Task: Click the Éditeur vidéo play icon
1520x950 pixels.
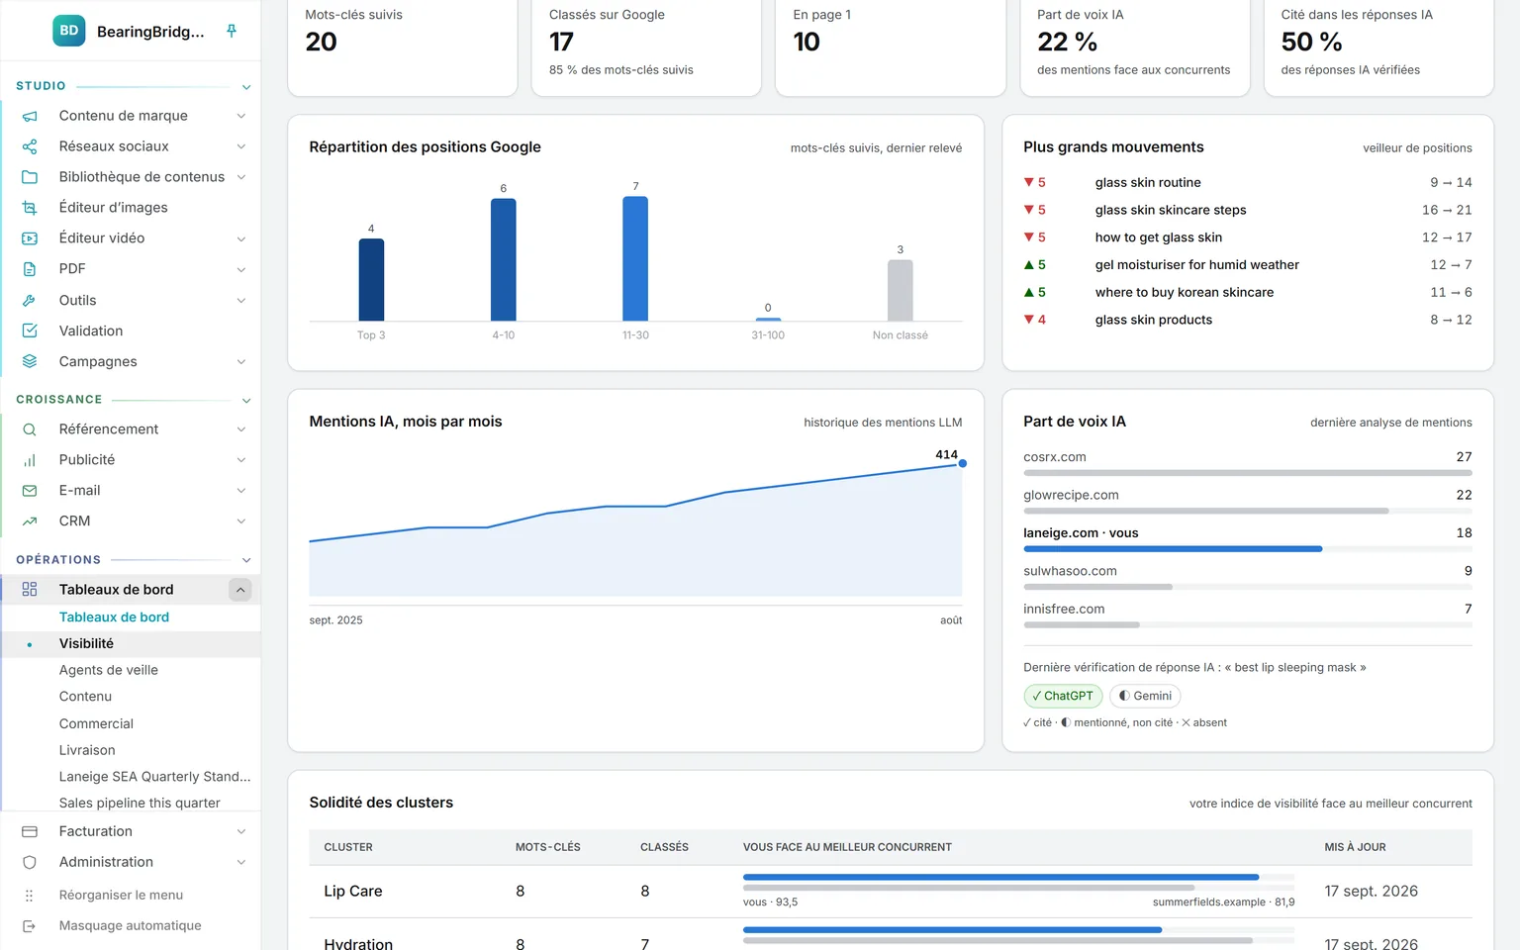Action: pyautogui.click(x=30, y=238)
